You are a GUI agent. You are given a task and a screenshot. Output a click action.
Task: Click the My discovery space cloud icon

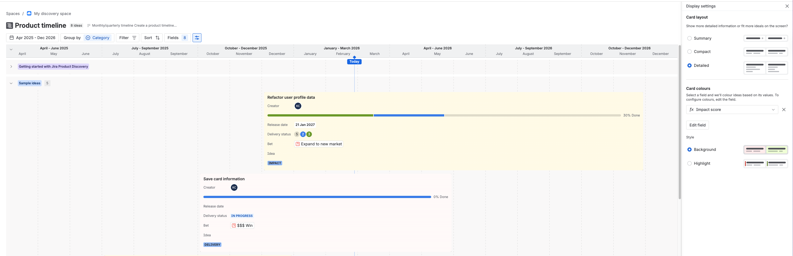tap(29, 13)
